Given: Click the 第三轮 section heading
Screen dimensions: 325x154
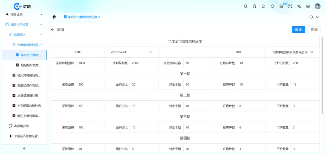Looking at the screenshot, I should [185, 117].
